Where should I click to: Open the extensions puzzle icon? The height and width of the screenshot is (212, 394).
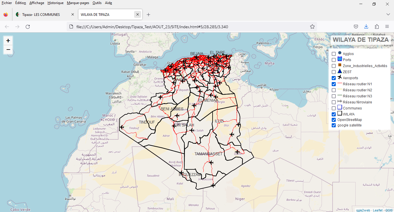pyautogui.click(x=377, y=26)
